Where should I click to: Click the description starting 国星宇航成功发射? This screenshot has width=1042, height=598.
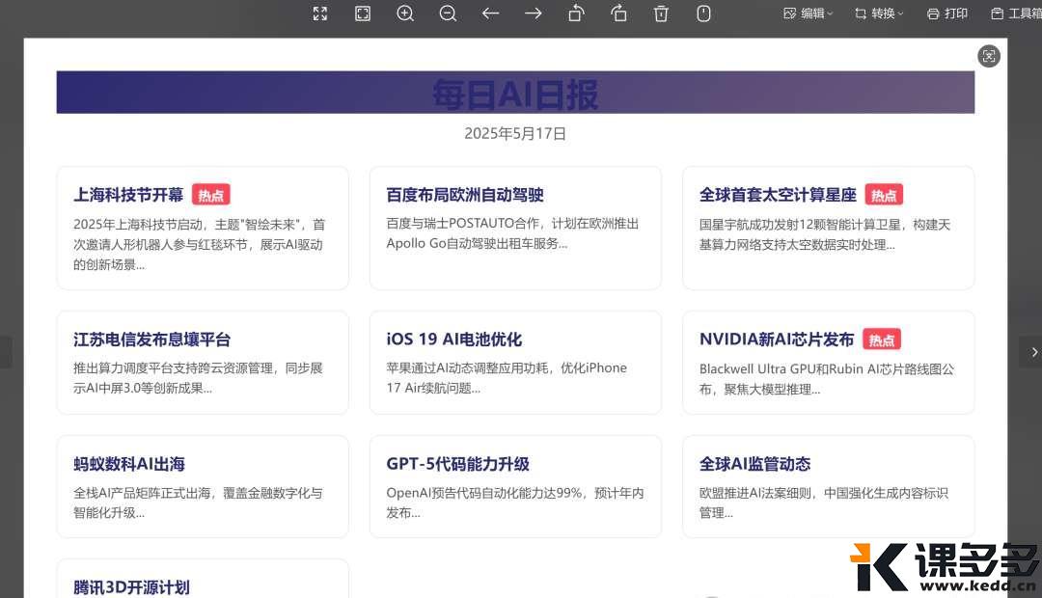click(x=825, y=234)
